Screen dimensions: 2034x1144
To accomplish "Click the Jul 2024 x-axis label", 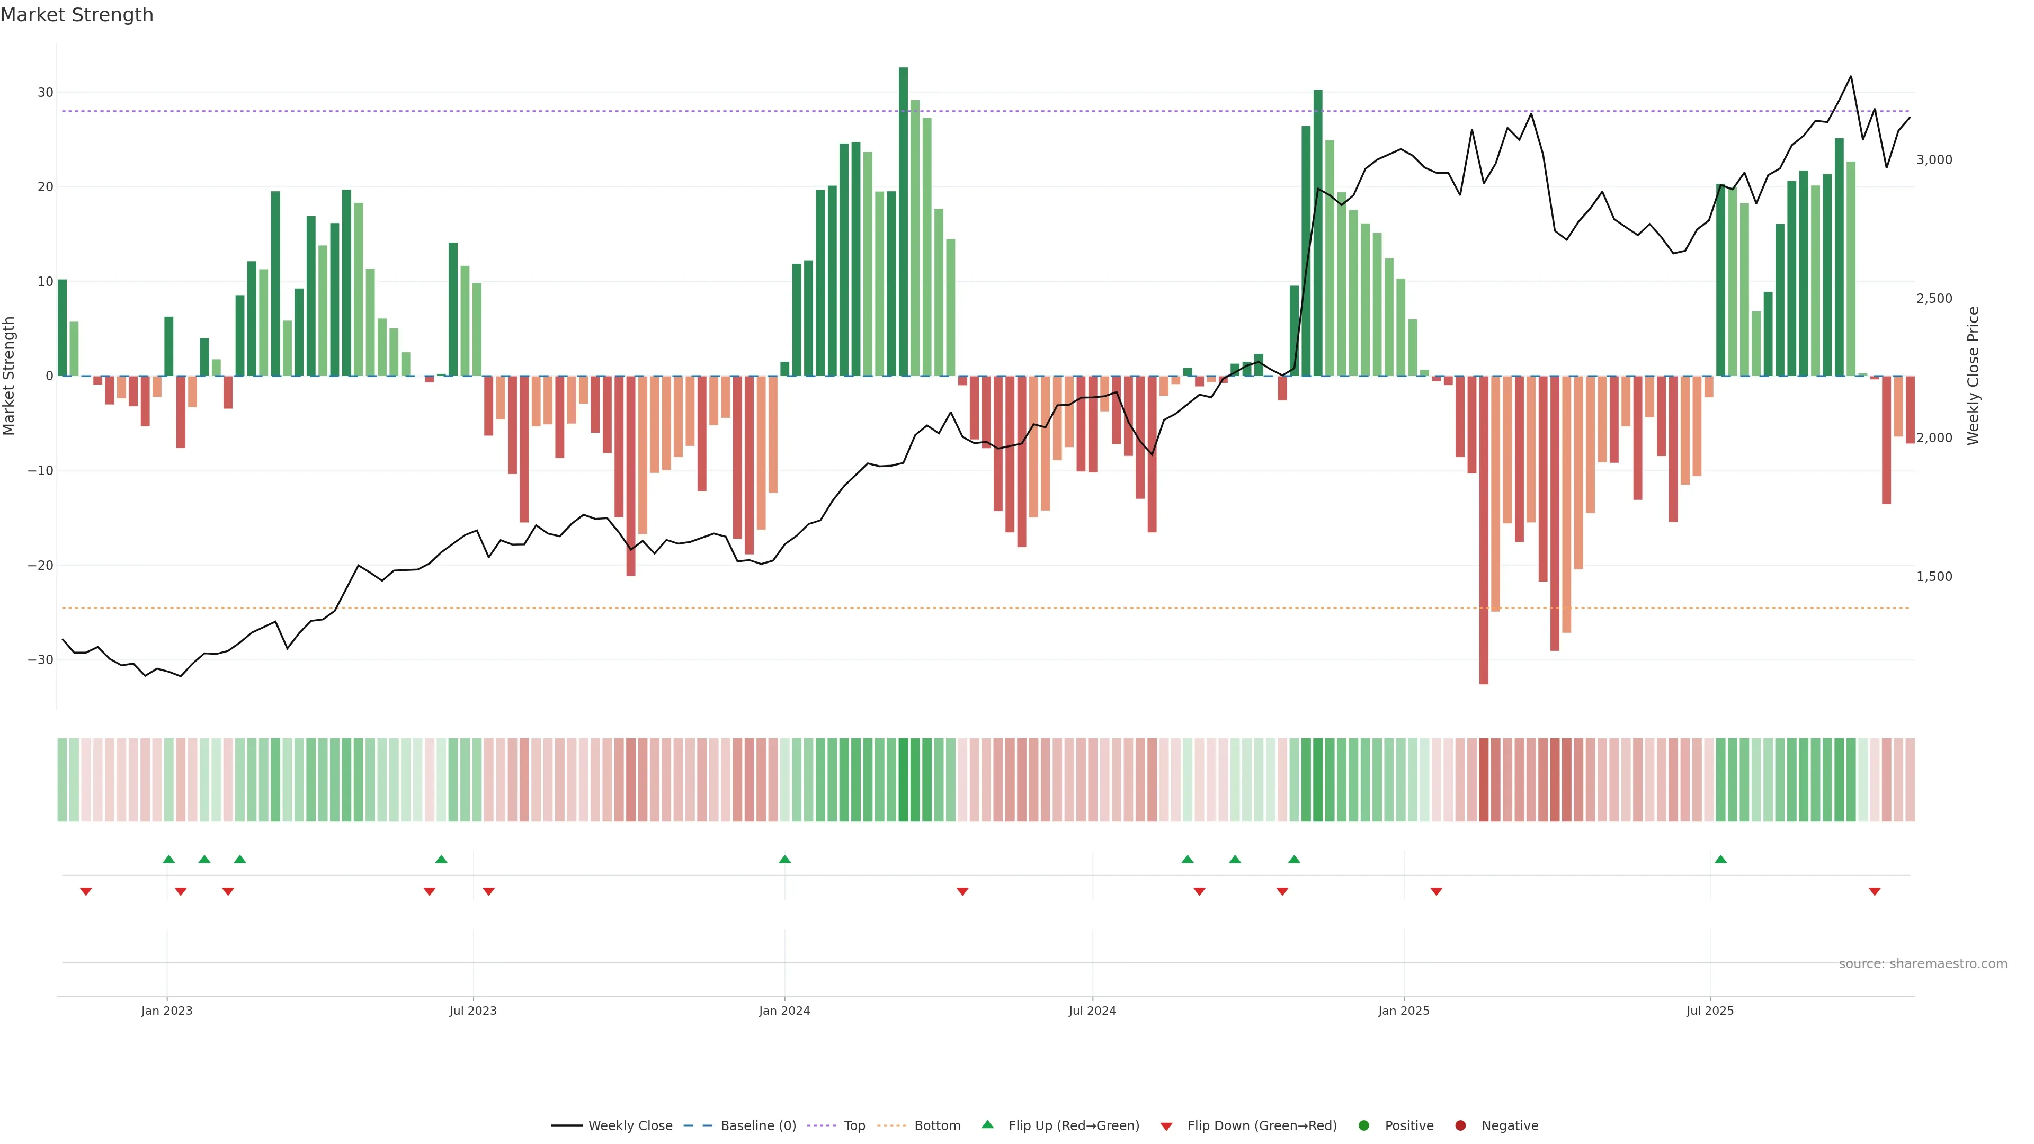I will [1092, 1011].
